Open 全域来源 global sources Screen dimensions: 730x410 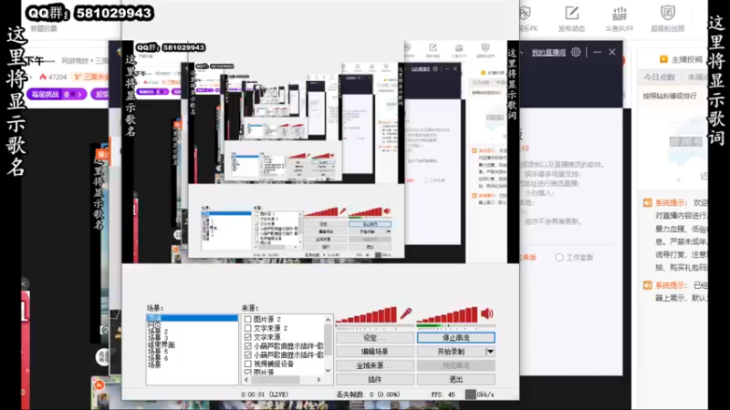[x=375, y=366]
